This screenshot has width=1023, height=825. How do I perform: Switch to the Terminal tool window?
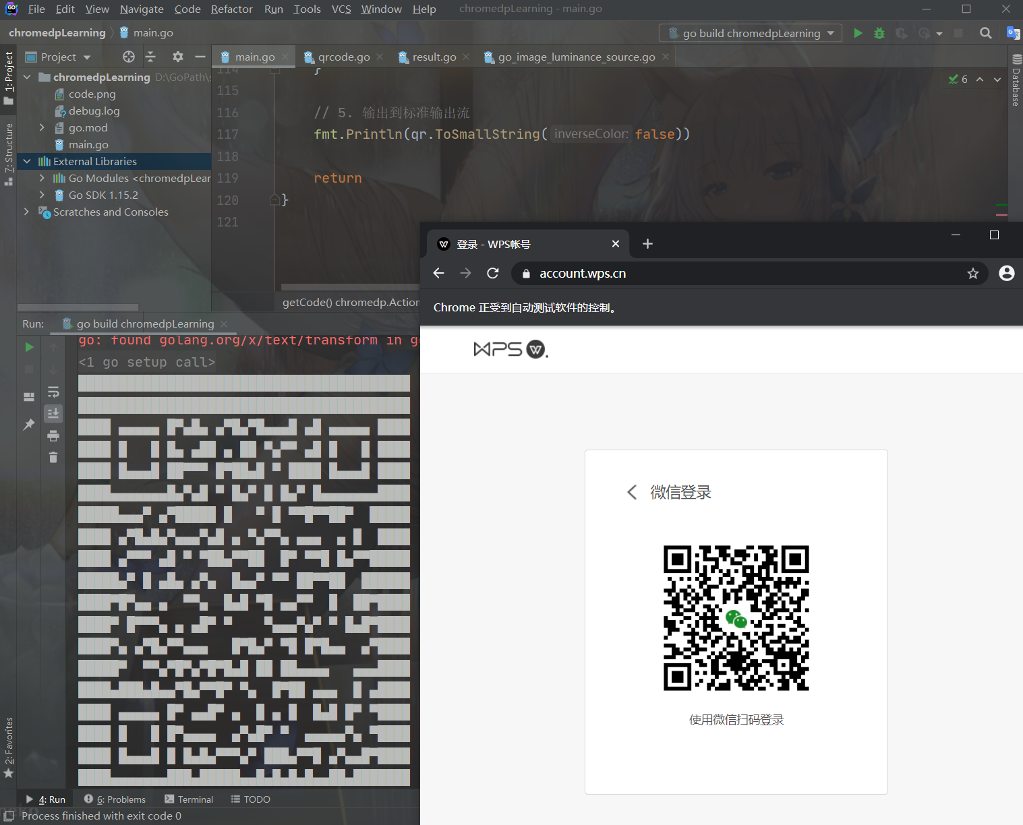(x=195, y=799)
